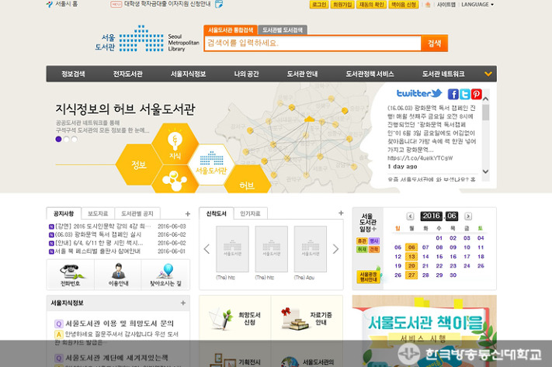Open the Pinterest icon
The image size is (552, 367).
[477, 94]
